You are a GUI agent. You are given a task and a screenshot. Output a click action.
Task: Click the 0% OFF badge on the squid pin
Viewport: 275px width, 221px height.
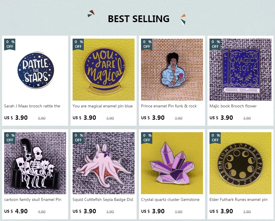tap(78, 137)
